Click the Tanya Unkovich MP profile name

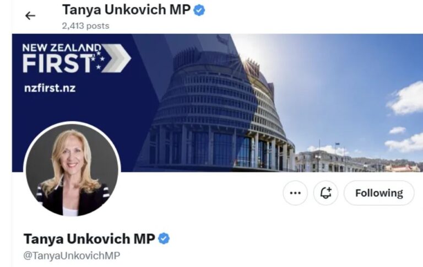[89, 239]
